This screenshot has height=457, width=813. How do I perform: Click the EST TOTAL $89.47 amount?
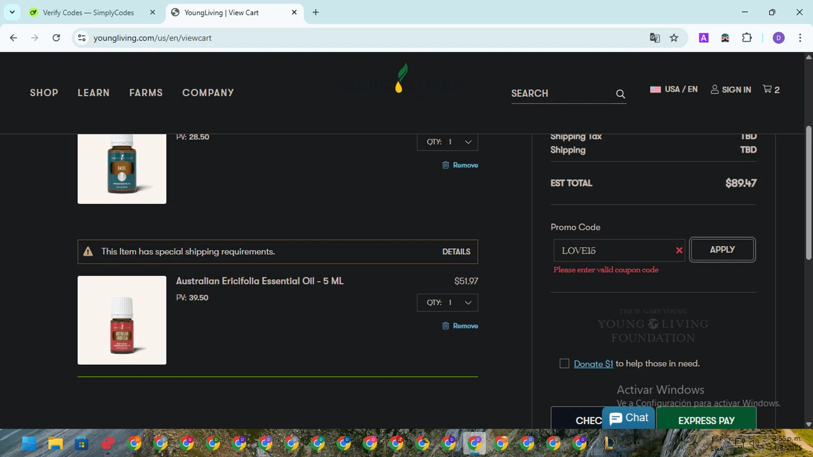741,183
